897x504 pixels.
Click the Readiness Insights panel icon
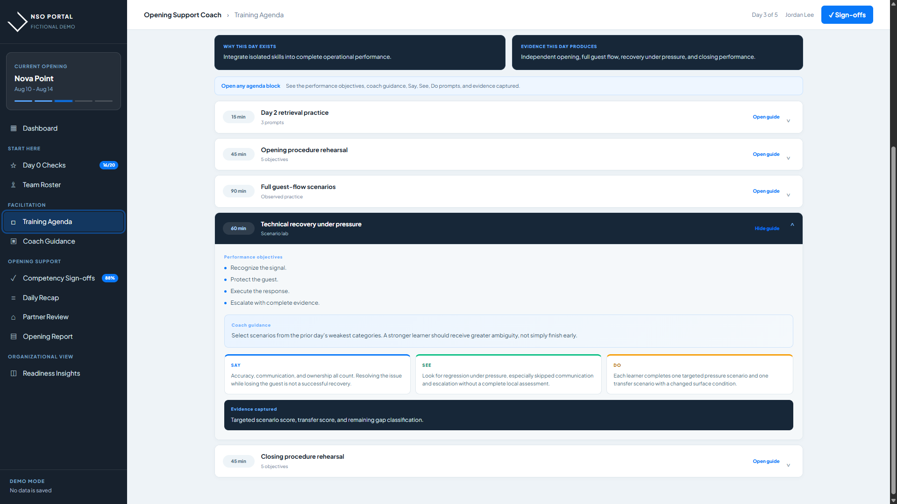[x=14, y=373]
